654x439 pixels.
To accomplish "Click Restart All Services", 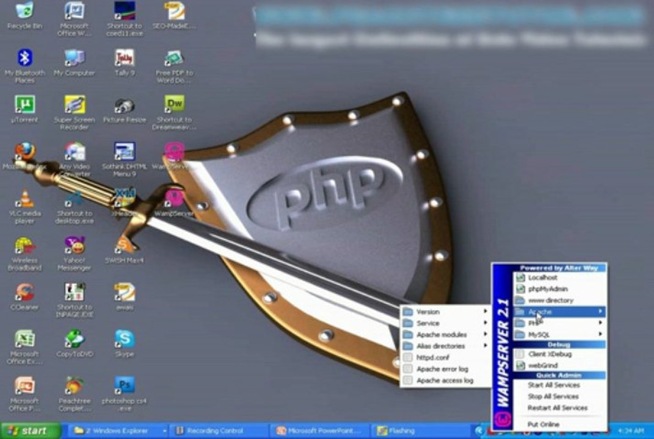I will coord(560,408).
